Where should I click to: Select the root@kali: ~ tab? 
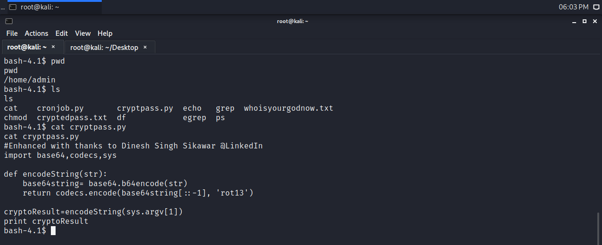point(27,47)
